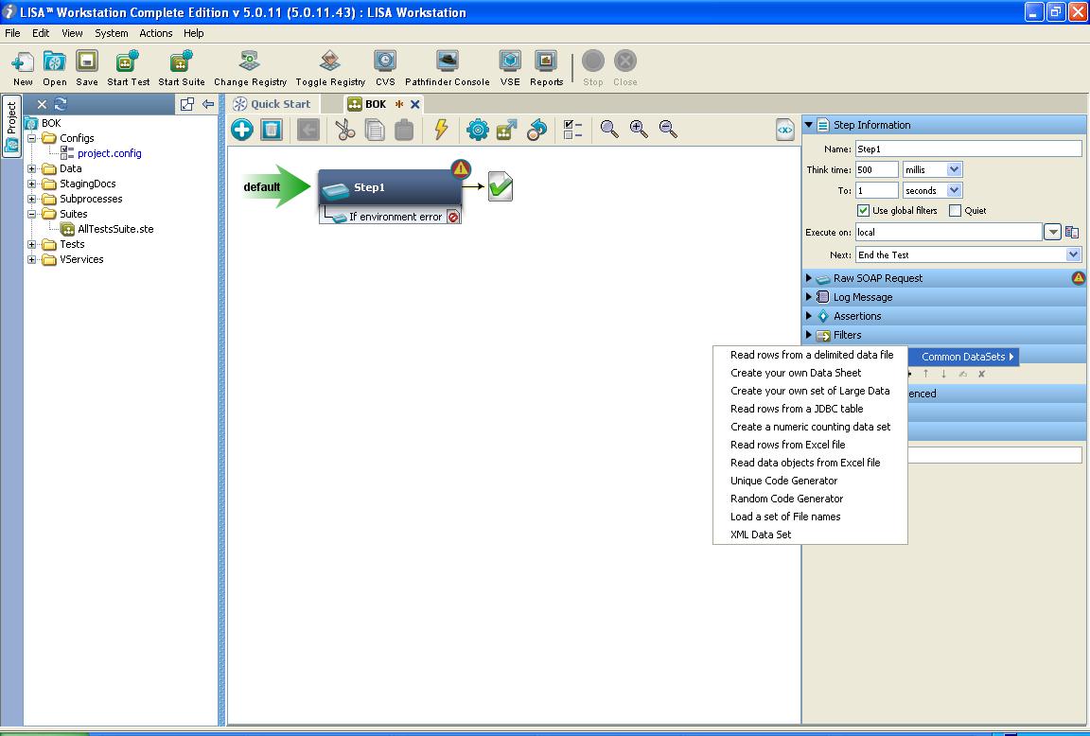Expand the Filters section
The width and height of the screenshot is (1090, 736).
(x=808, y=335)
